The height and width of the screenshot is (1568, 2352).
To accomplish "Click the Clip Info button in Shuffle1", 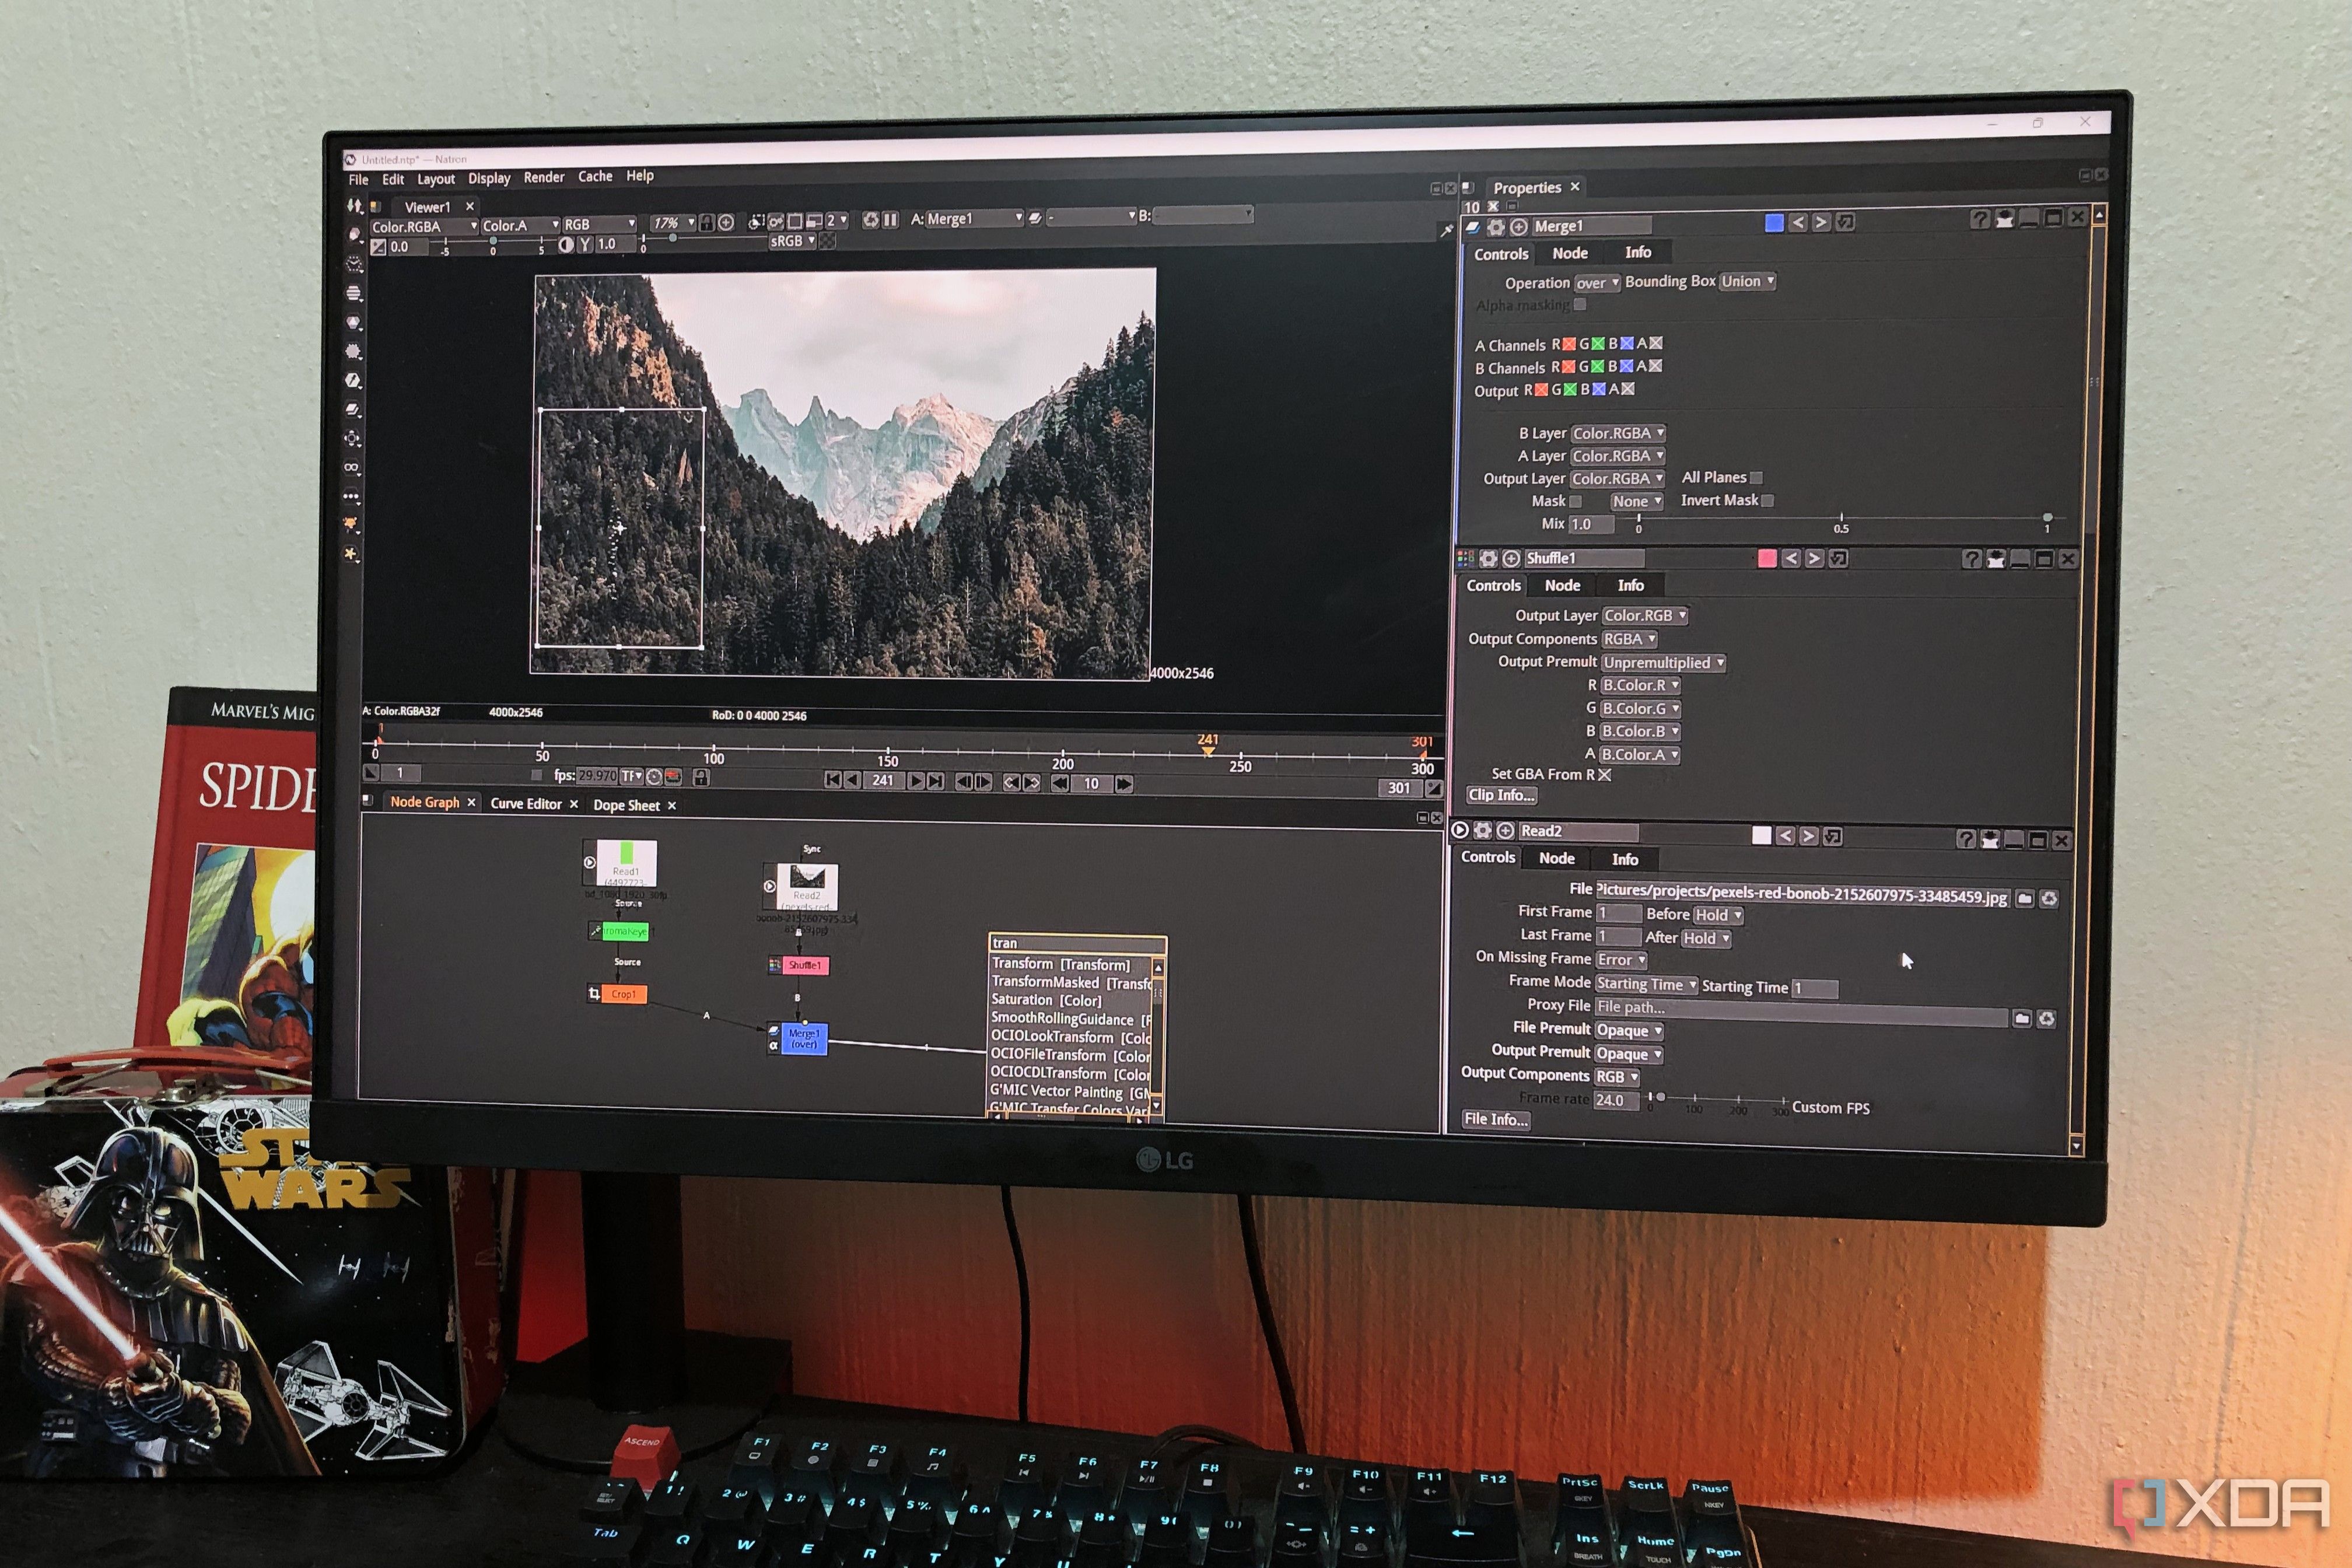I will point(1503,795).
